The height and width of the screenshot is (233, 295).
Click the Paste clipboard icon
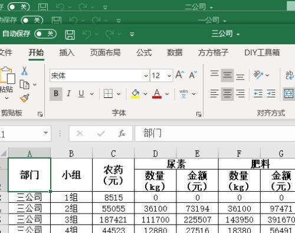click(7, 76)
